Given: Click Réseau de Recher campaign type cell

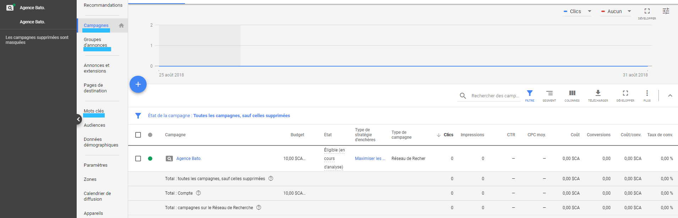Looking at the screenshot, I should coord(408,159).
